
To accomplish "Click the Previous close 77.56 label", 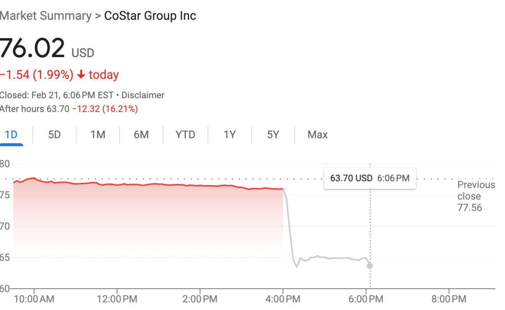I will (x=476, y=196).
